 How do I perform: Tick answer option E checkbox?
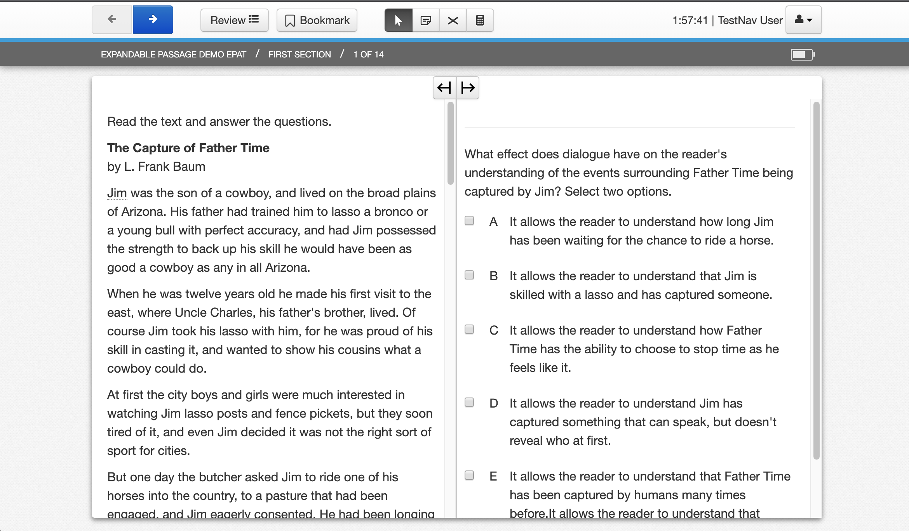click(x=469, y=475)
